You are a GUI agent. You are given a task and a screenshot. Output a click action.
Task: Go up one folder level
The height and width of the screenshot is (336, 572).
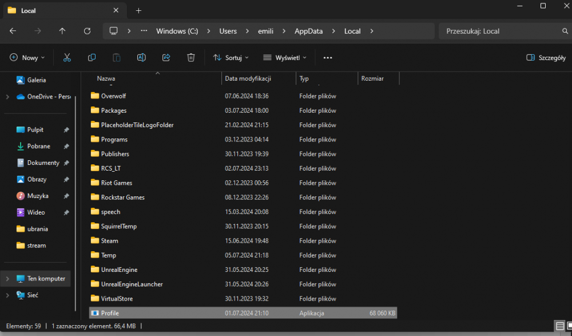tap(62, 31)
